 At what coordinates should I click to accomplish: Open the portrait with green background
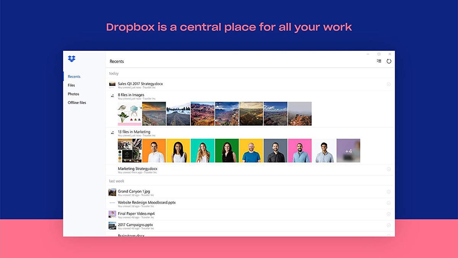coord(227,151)
